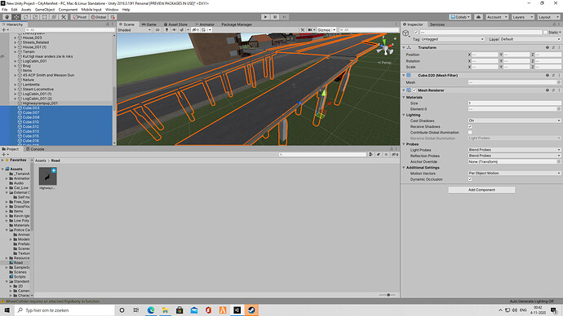
Task: Open the Layers dropdown
Action: click(x=522, y=17)
